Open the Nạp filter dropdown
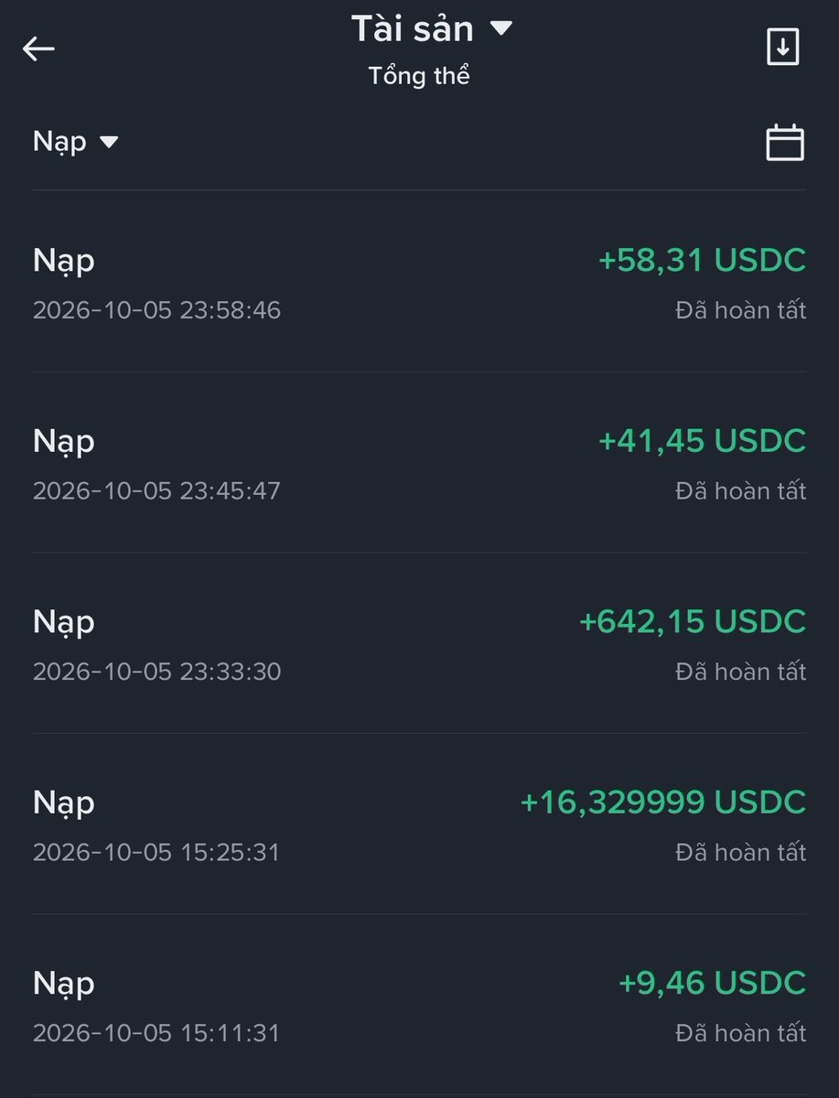This screenshot has height=1098, width=839. click(76, 142)
